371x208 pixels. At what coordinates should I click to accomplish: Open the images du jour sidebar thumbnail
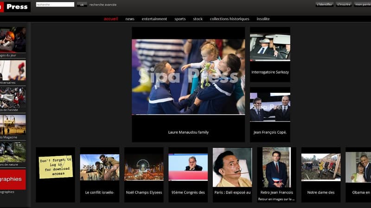point(13,40)
